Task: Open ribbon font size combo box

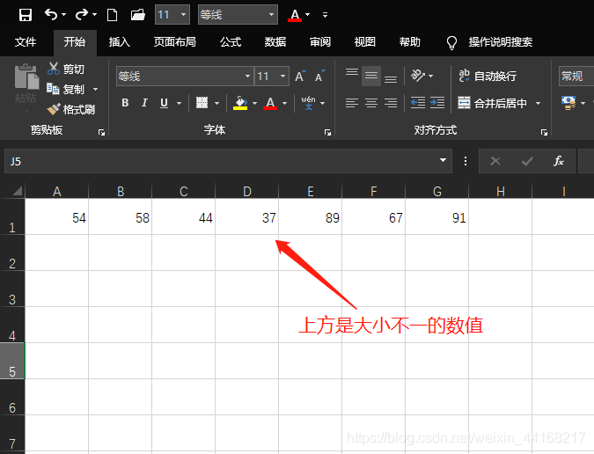Action: tap(272, 77)
